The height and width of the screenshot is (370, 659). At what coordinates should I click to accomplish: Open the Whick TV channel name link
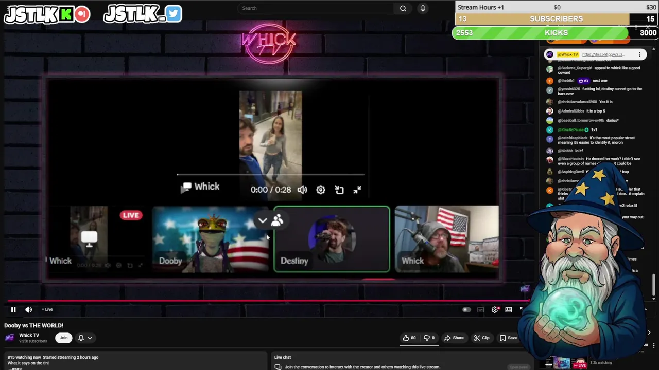(29, 335)
